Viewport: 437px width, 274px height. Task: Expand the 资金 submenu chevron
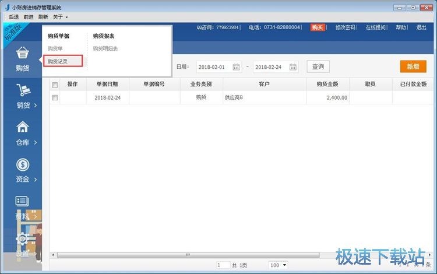36,179
